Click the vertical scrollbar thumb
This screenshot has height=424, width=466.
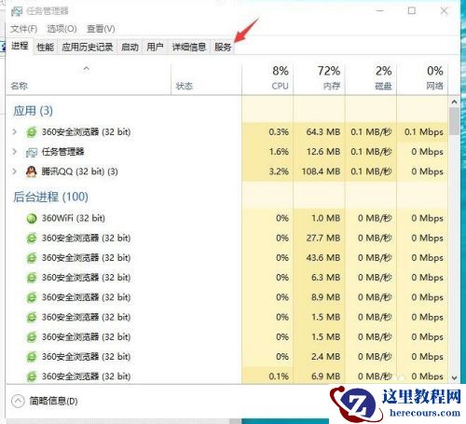pos(454,121)
